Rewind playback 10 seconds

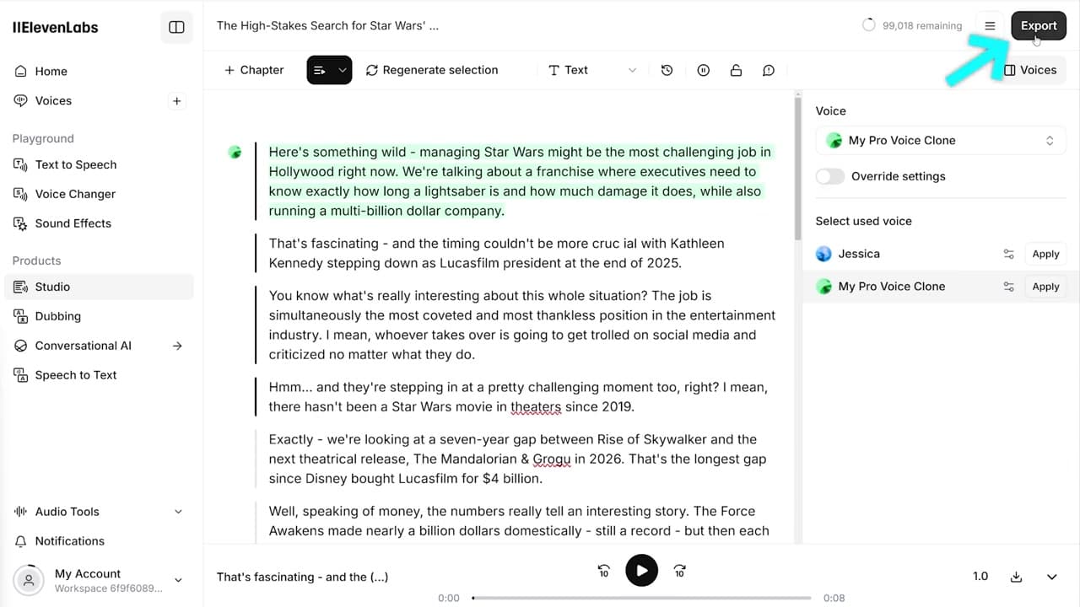604,571
